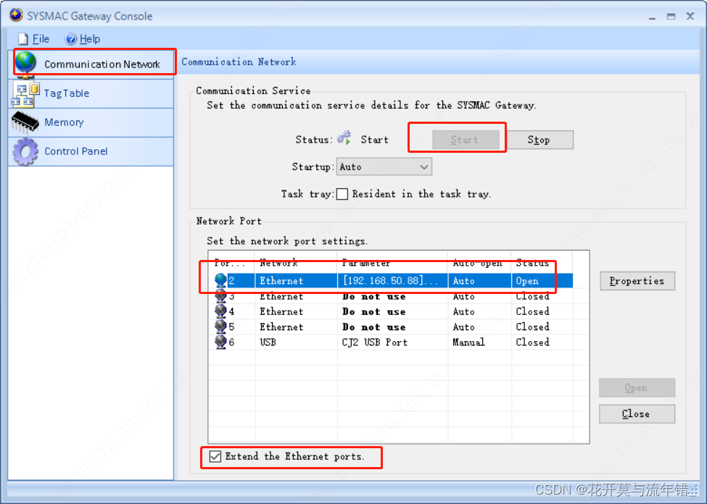The width and height of the screenshot is (707, 504).
Task: Click the File menu document icon
Action: [23, 39]
